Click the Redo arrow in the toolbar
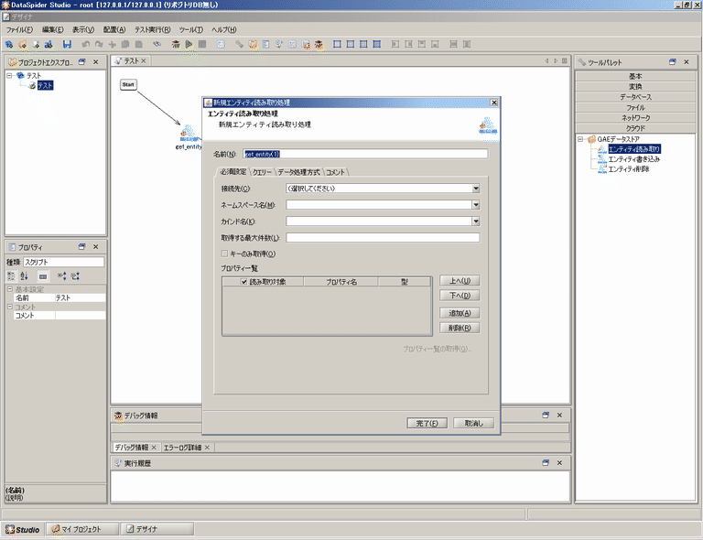The width and height of the screenshot is (703, 540). tap(99, 44)
